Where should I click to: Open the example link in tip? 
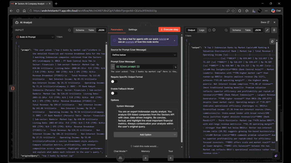[130, 42]
